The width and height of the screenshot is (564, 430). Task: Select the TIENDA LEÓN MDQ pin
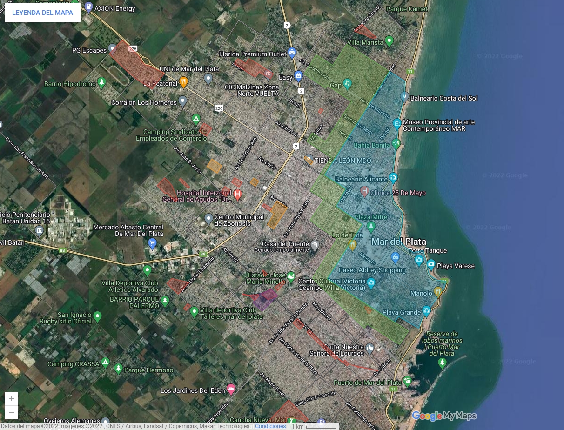[309, 160]
